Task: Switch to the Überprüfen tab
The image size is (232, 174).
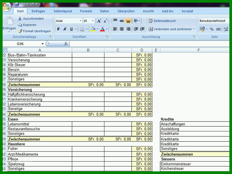Action: coord(126,11)
